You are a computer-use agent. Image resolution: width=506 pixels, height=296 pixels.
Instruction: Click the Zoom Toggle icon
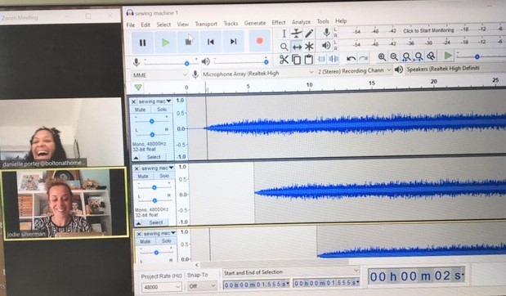[431, 56]
